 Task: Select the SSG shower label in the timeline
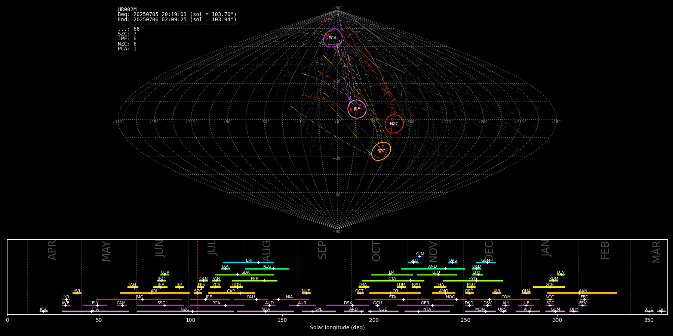click(162, 303)
